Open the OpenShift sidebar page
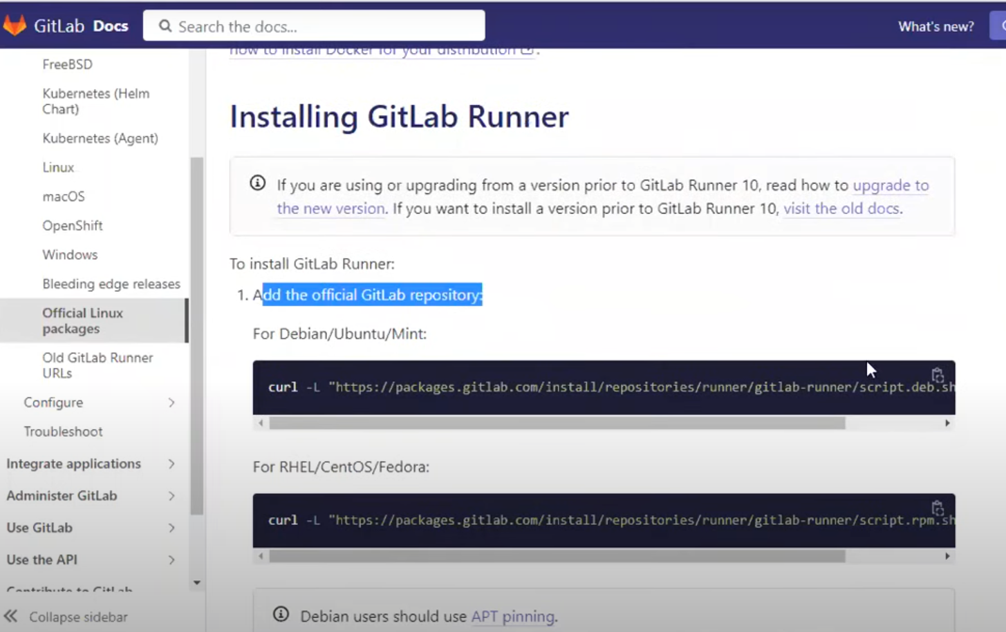 click(x=73, y=225)
